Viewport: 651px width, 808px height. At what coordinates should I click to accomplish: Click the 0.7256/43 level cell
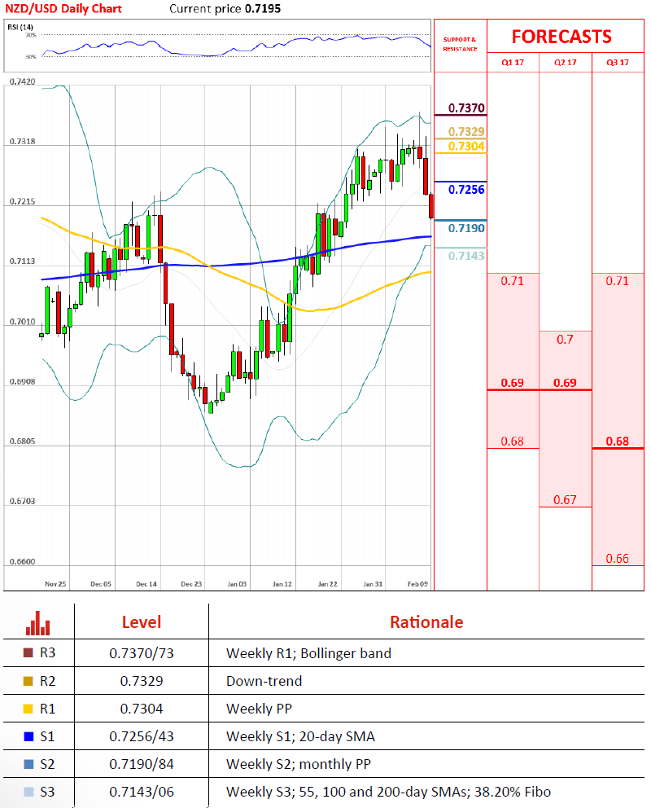pyautogui.click(x=142, y=737)
